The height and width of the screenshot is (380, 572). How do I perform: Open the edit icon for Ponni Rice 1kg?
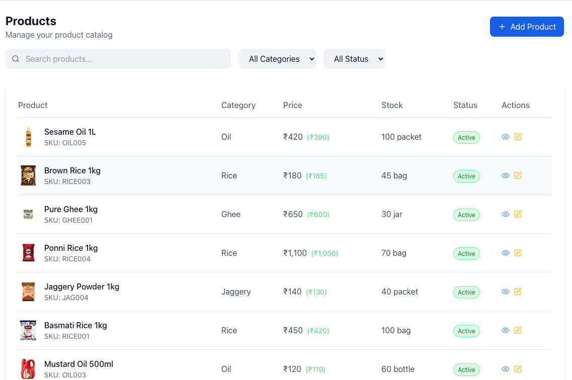(x=518, y=253)
